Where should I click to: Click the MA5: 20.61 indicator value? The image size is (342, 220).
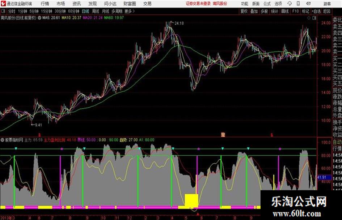pos(51,18)
